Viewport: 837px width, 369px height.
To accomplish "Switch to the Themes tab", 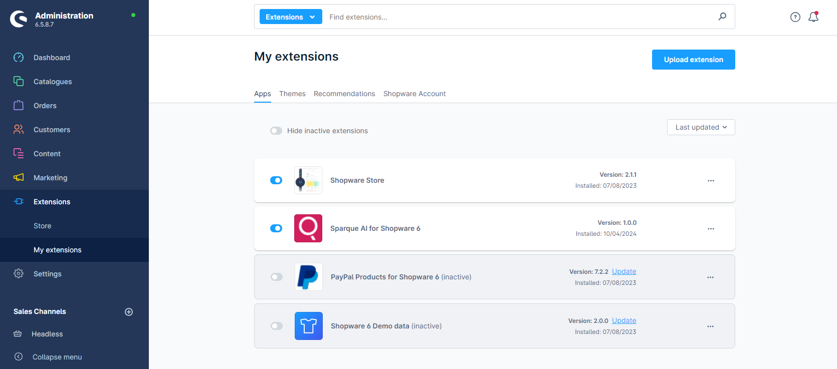I will click(292, 94).
